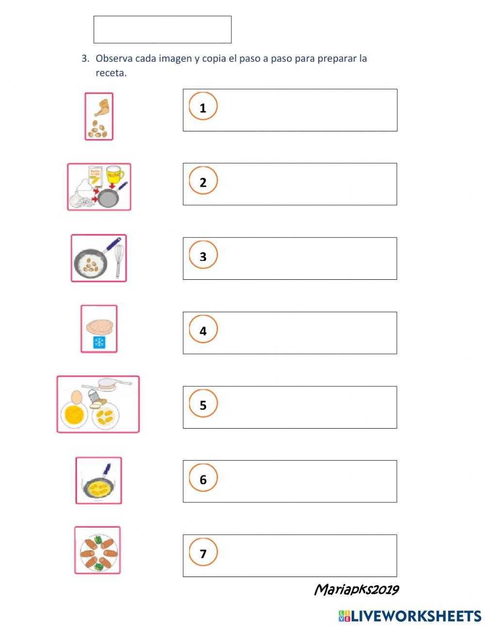Click the frying pan with whisk picture
This screenshot has width=485, height=626.
pos(99,258)
